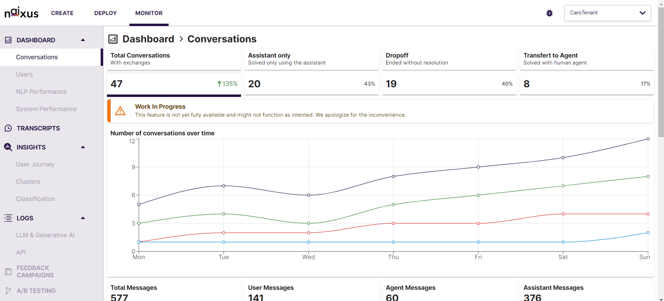
Task: Click the green up arrow trend icon
Action: pos(219,84)
